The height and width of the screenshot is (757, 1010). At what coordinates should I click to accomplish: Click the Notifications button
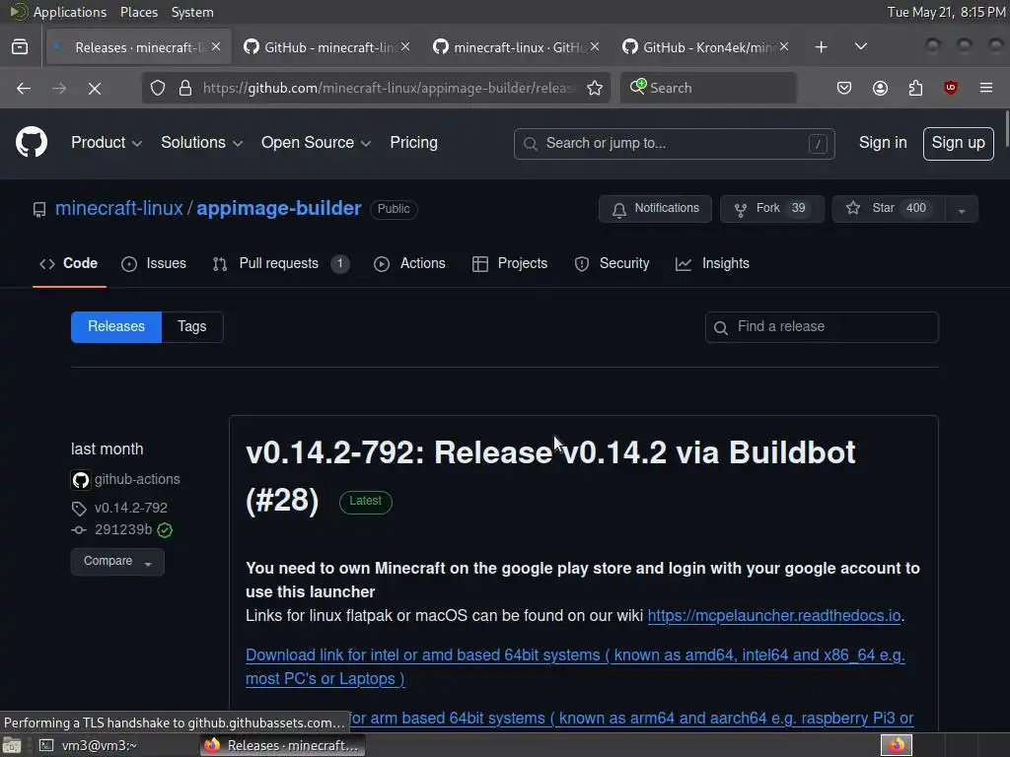point(655,209)
